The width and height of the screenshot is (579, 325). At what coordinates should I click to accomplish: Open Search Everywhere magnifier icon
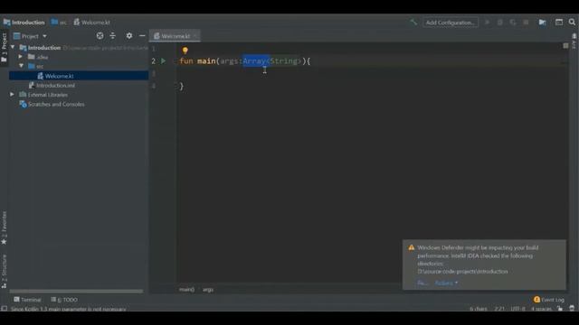[x=572, y=22]
